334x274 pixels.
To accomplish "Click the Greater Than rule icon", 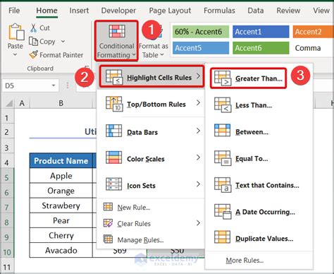I will click(x=223, y=78).
